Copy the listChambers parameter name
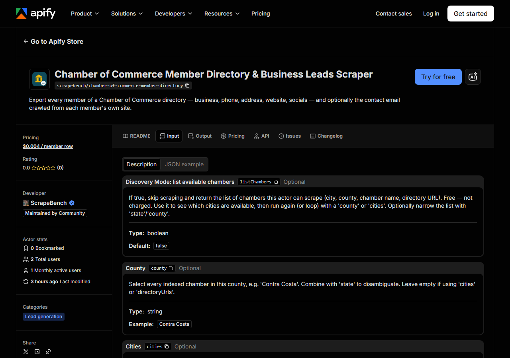 [276, 182]
